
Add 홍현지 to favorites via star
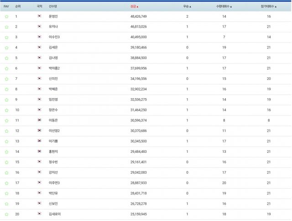6,152
